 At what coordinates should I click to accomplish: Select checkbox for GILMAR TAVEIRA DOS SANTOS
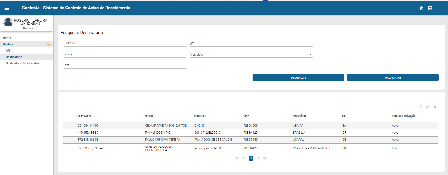click(x=67, y=126)
